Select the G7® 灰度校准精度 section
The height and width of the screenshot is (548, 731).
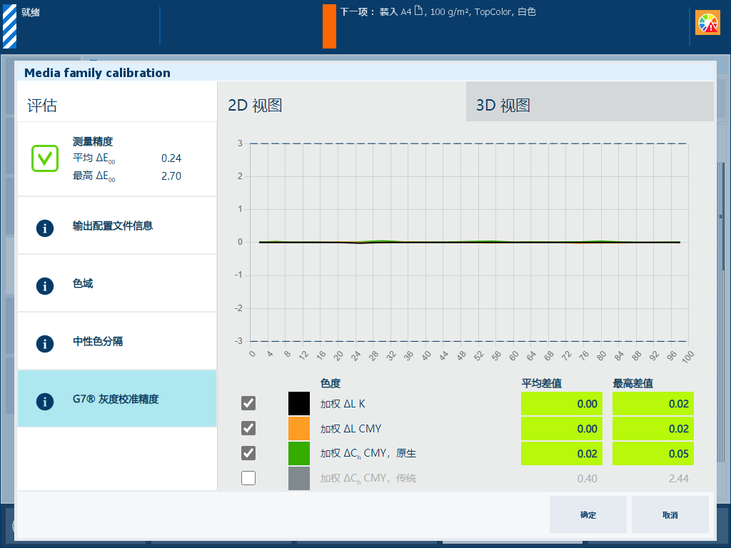pos(117,398)
